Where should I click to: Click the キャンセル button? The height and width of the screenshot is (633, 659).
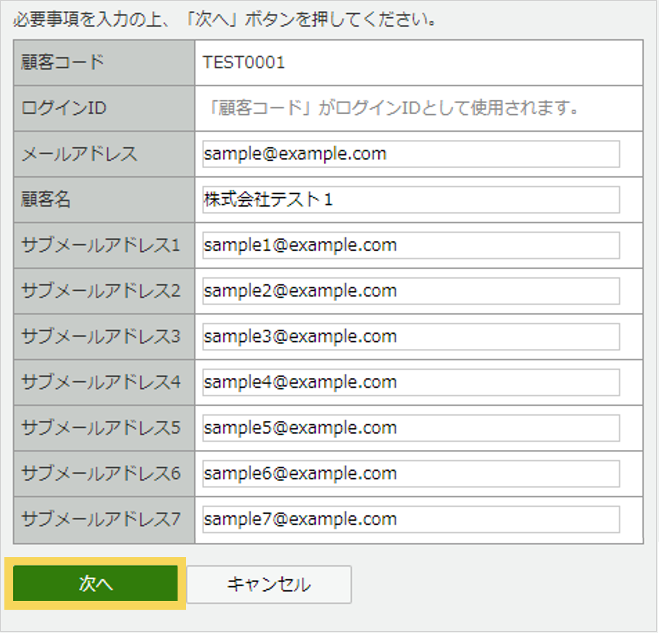[x=269, y=584]
